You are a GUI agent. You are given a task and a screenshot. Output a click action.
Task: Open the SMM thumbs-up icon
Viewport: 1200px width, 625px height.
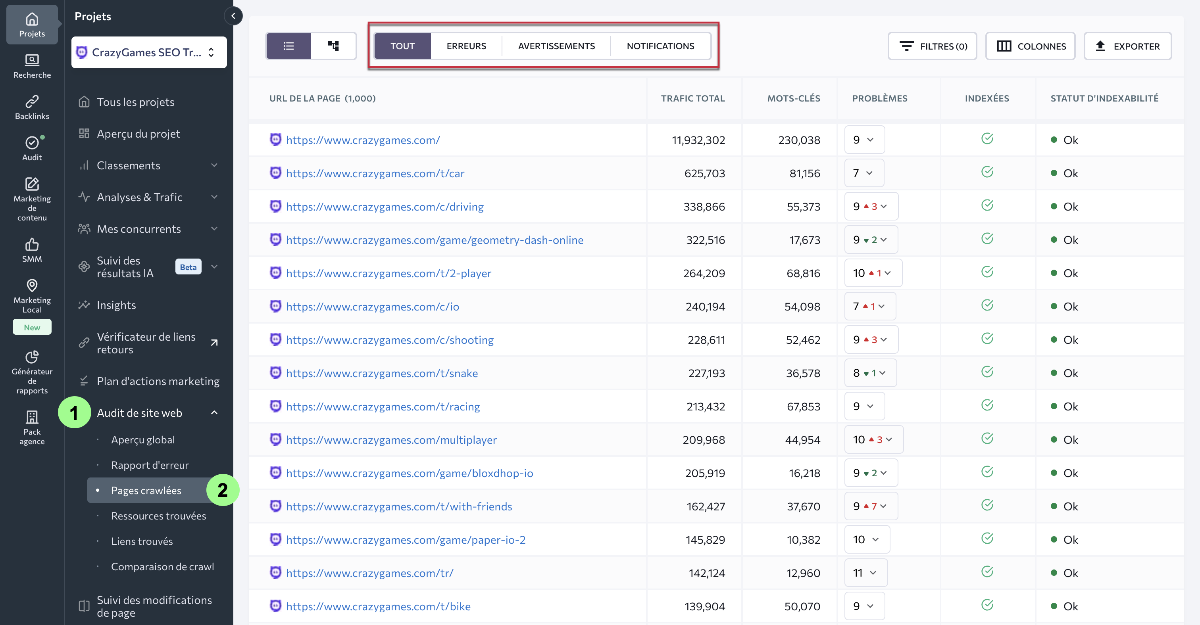coord(32,244)
